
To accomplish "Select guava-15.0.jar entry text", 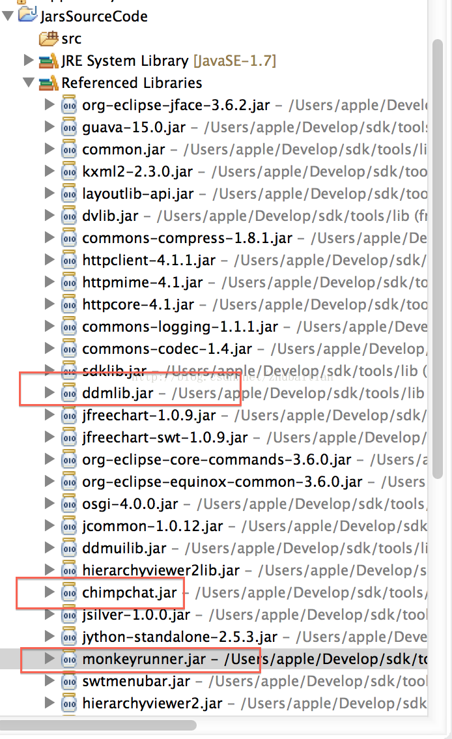I will click(x=134, y=127).
